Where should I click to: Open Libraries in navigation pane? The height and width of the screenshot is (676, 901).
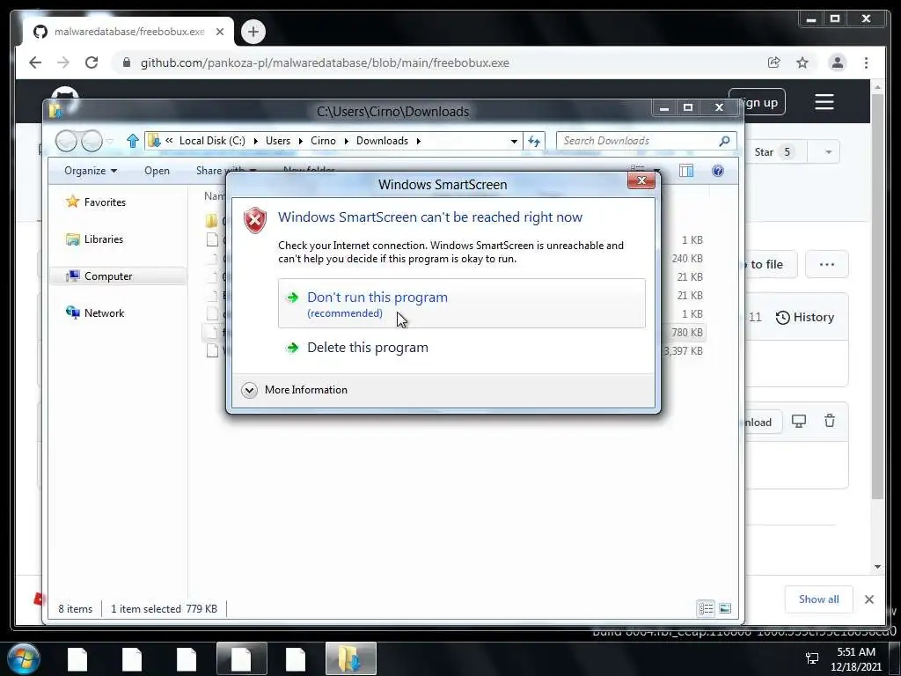(104, 239)
